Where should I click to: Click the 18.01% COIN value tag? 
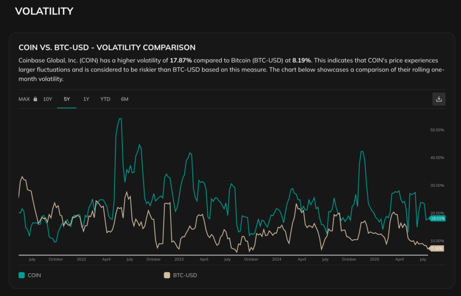(438, 219)
